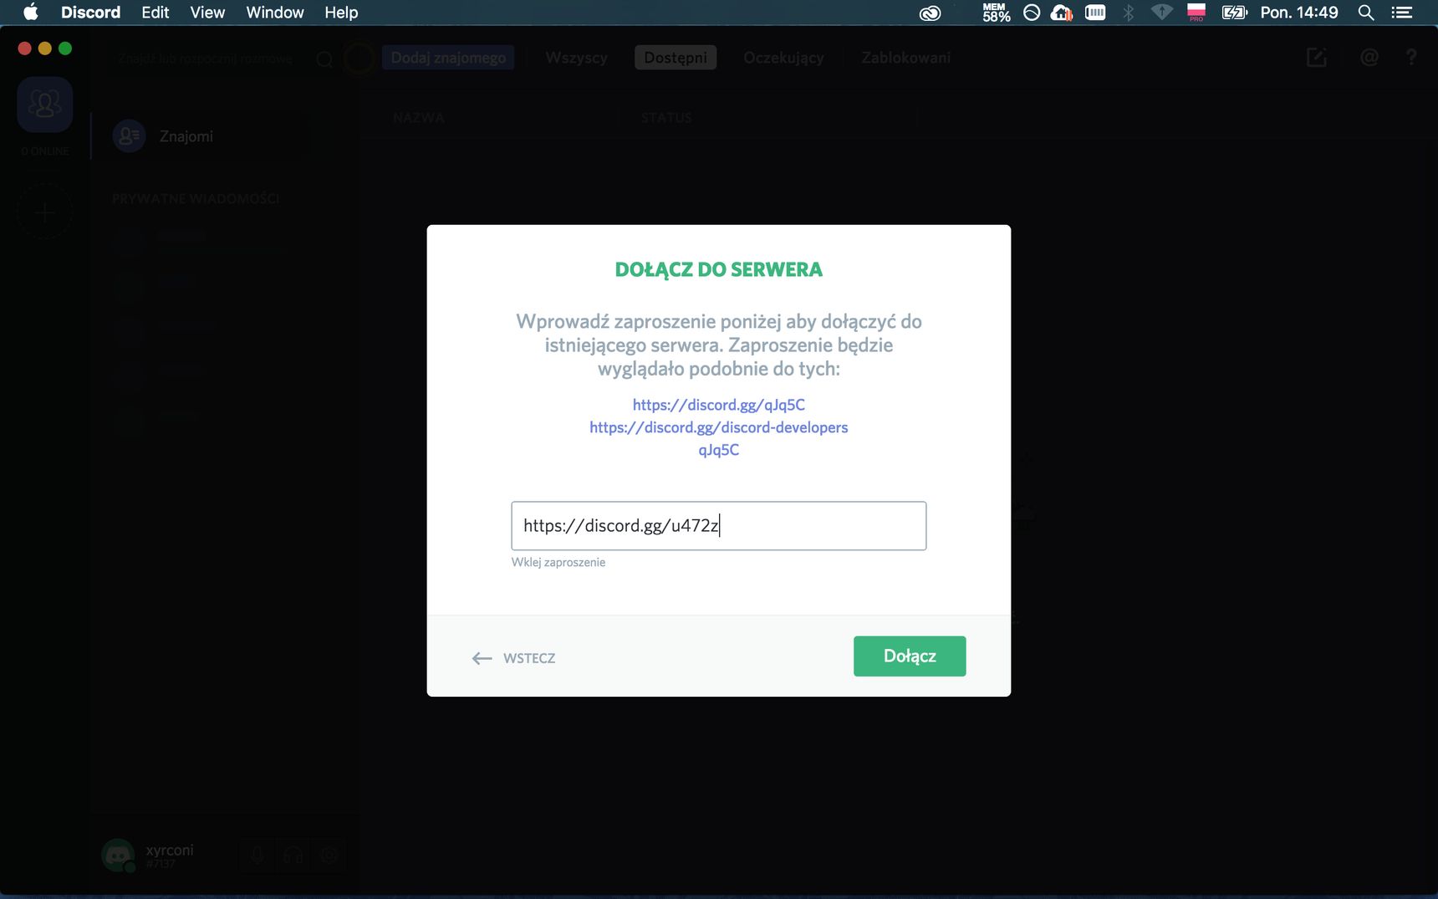Open the Discord application menu

point(90,13)
